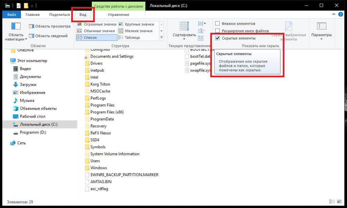This screenshot has width=347, height=208.
Task: Select the Documents and Settings shortcut
Action: [109, 56]
